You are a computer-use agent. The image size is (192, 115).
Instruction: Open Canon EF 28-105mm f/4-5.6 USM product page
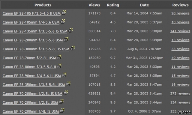tap(31, 22)
